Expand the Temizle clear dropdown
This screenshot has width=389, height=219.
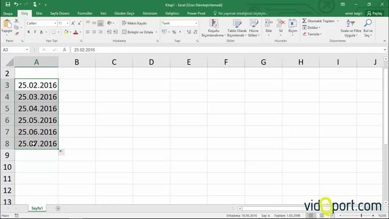pyautogui.click(x=321, y=34)
